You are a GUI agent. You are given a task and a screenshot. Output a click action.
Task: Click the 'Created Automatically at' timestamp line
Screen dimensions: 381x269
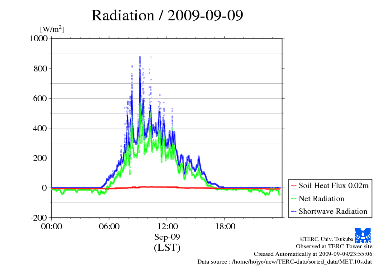tap(313, 254)
